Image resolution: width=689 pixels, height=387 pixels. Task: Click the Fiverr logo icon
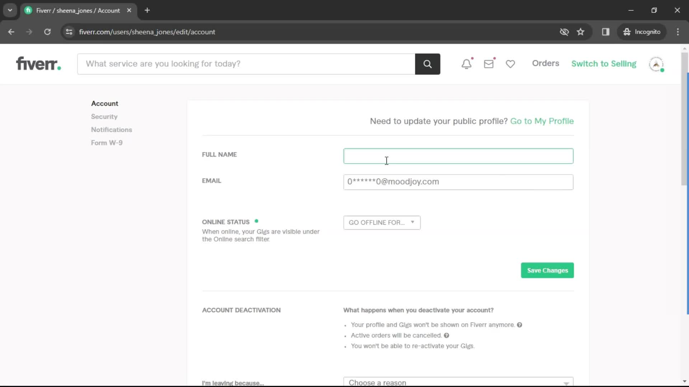pyautogui.click(x=38, y=63)
